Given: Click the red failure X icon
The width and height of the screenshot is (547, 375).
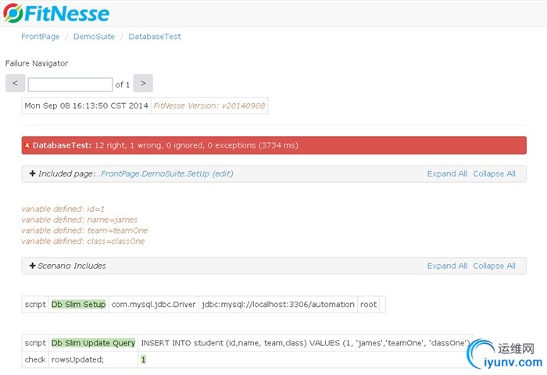Looking at the screenshot, I should click(x=27, y=145).
